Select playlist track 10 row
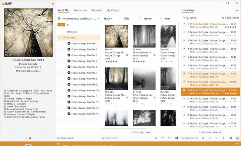Screen dimensions: 241x146 click(211, 100)
